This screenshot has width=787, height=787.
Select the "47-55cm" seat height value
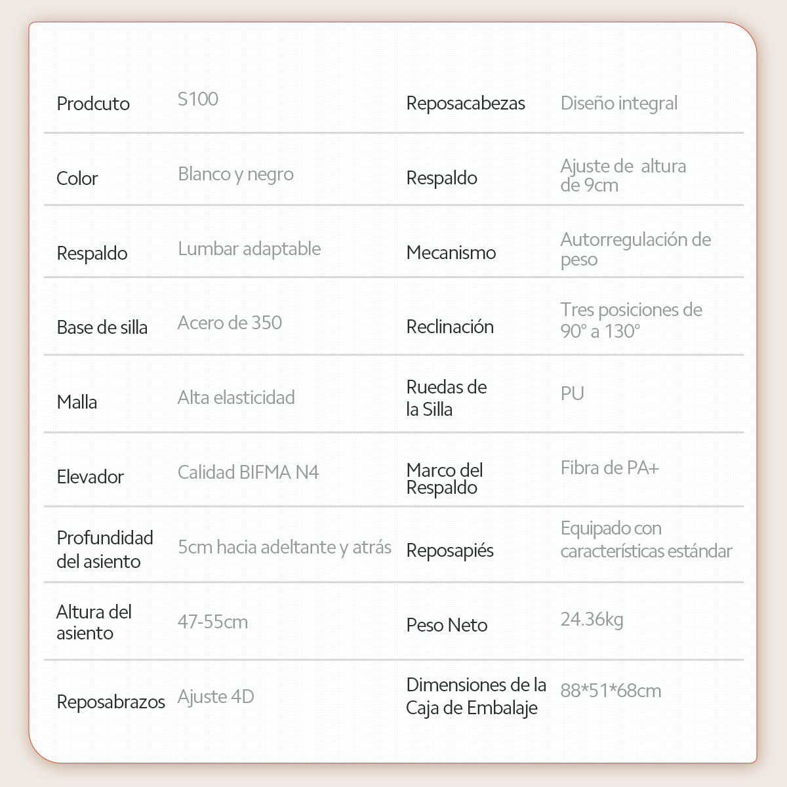pos(212,622)
